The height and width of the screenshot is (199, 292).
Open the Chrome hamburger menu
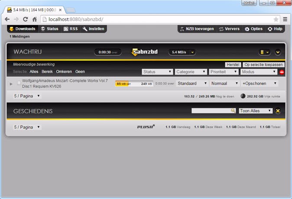pyautogui.click(x=285, y=19)
